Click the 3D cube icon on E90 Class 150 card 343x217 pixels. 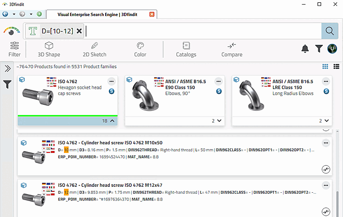point(129,80)
